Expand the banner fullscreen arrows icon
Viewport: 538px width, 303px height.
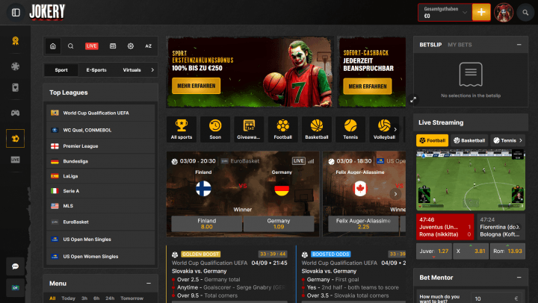413,100
